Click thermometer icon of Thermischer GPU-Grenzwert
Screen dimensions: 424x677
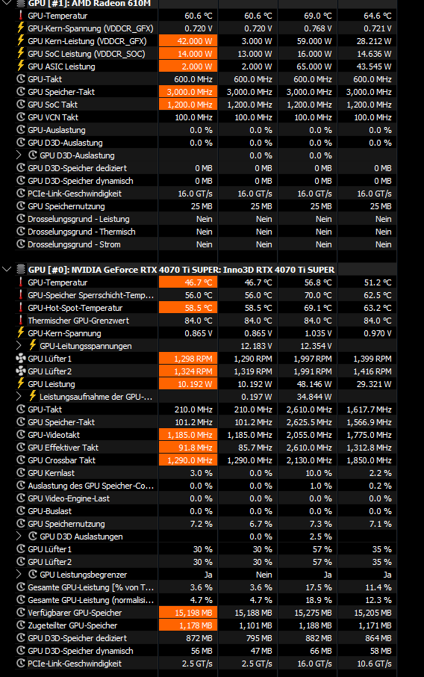[20, 321]
